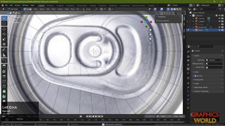Open the File menu
The height and width of the screenshot is (126, 225).
click(x=6, y=6)
